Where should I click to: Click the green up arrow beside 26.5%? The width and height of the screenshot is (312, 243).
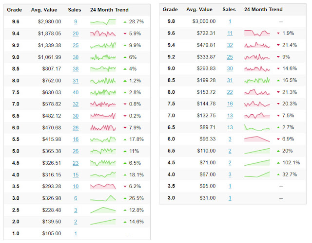[x=125, y=198]
